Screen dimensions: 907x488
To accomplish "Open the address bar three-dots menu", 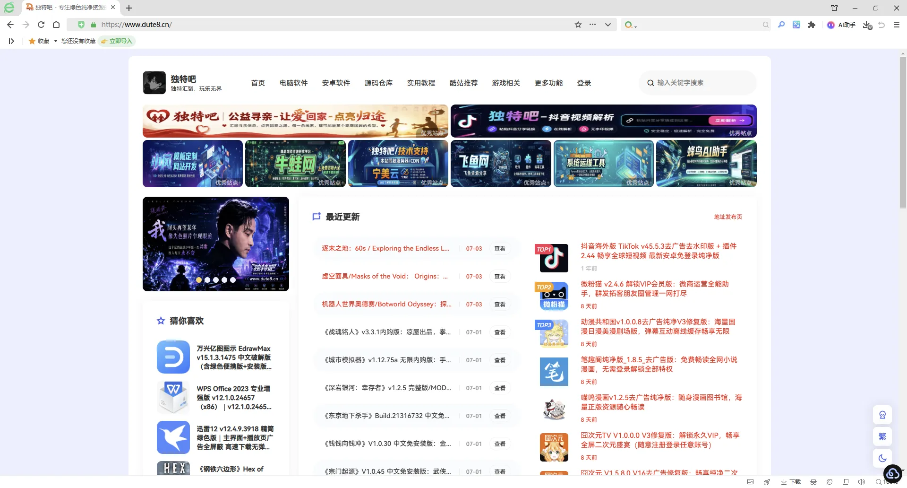I will pos(592,25).
